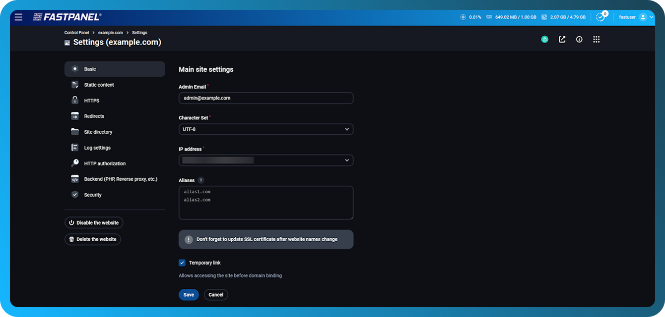Open the Backend (PHP, Reverse proxy) section

click(x=120, y=179)
